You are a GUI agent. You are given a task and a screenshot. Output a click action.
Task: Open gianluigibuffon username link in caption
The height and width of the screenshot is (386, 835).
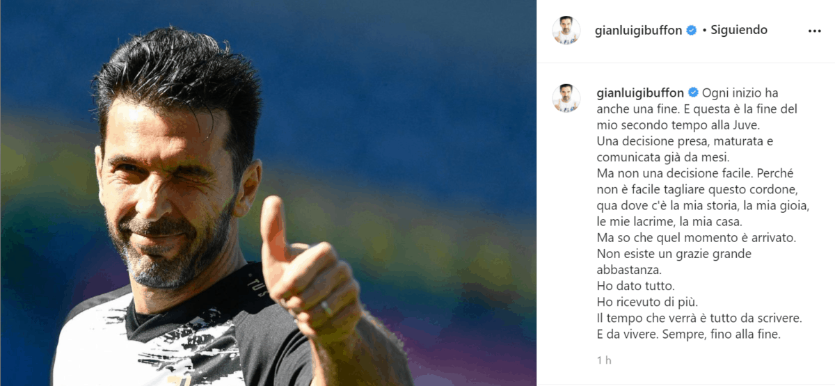coord(640,93)
